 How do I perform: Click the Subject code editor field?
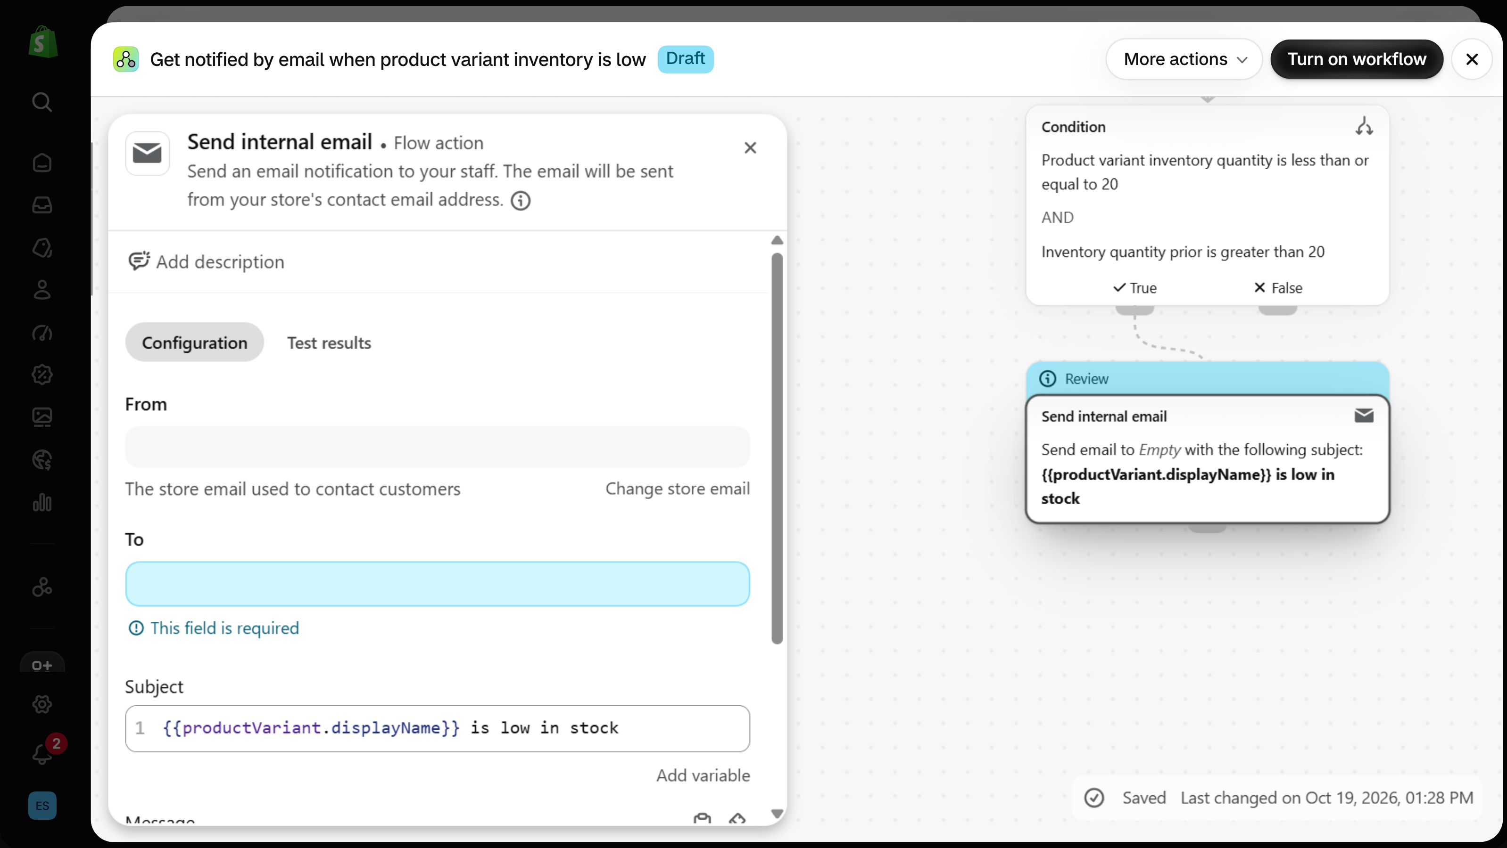pos(437,728)
